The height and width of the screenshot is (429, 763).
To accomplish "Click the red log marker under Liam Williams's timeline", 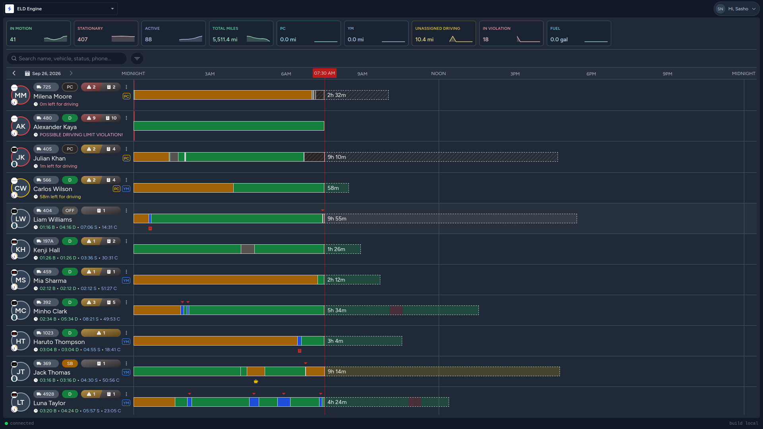I will tap(150, 228).
